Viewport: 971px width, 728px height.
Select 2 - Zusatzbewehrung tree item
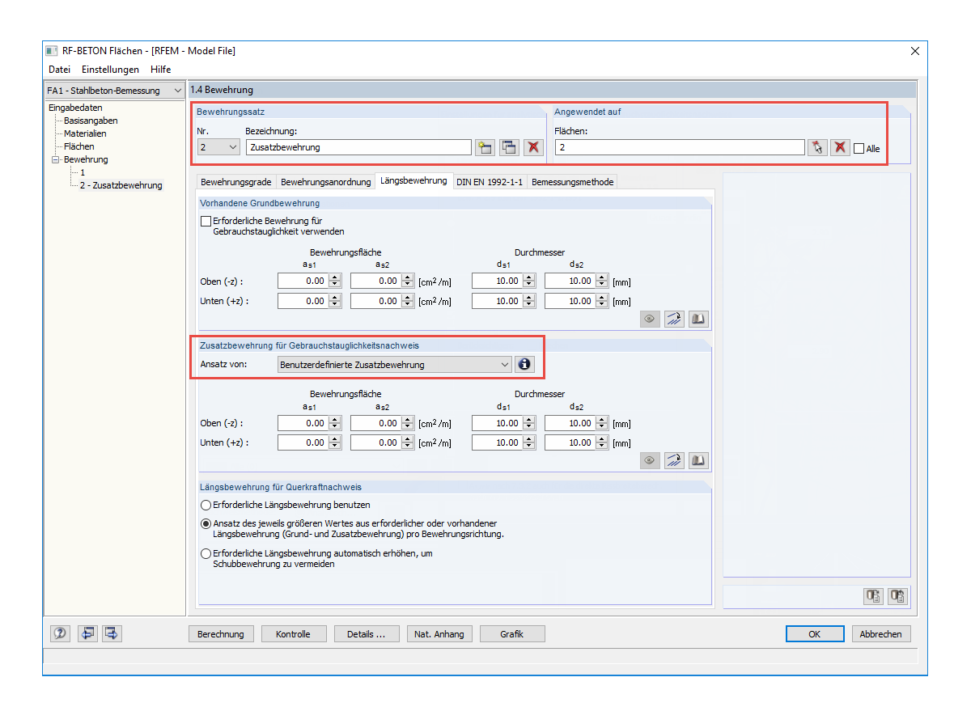(121, 185)
